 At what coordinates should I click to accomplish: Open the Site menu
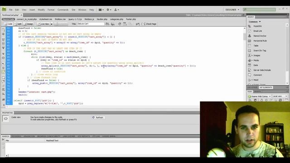point(73,10)
